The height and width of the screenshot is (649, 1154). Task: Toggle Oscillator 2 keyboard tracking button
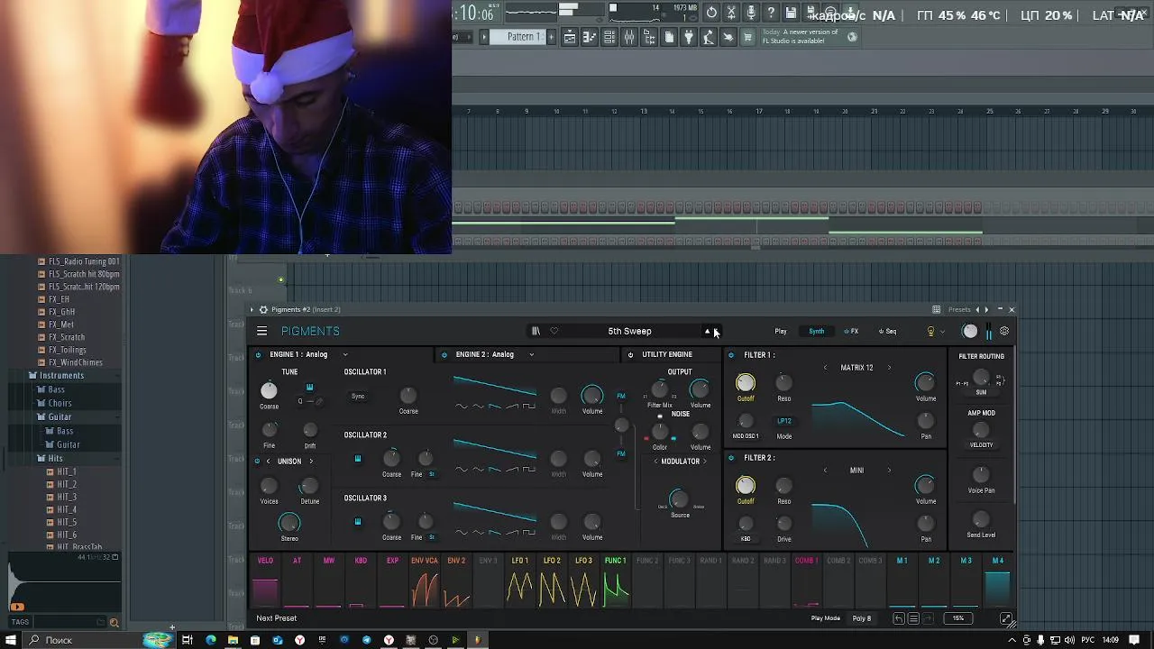click(x=358, y=459)
